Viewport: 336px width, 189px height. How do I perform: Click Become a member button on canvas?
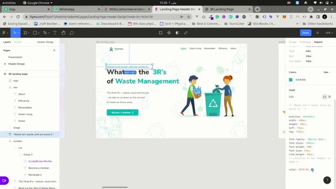(122, 112)
